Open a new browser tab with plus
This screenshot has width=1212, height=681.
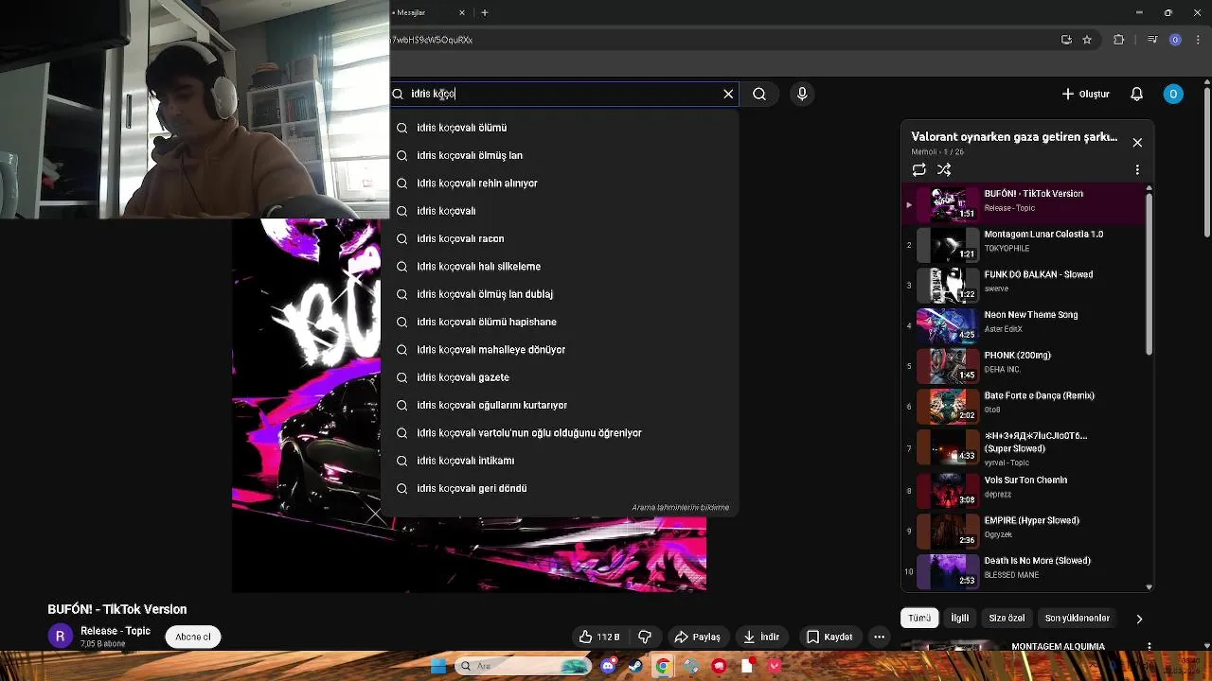485,12
